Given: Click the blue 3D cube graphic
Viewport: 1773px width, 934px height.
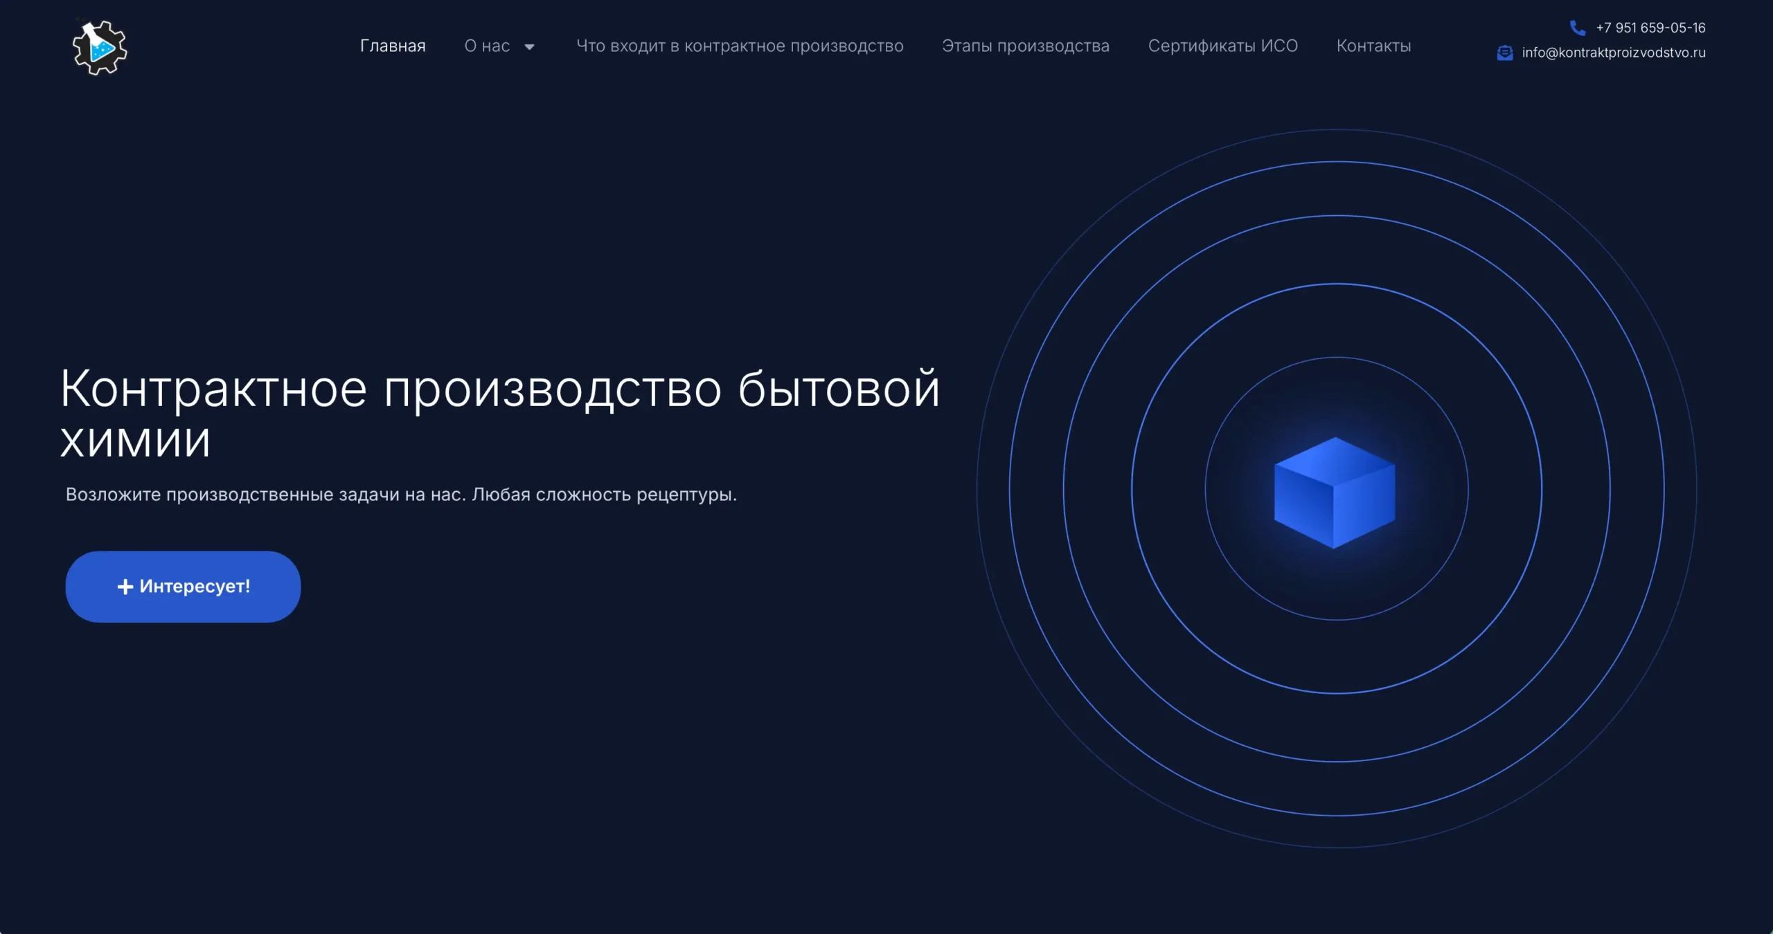Looking at the screenshot, I should coord(1335,493).
